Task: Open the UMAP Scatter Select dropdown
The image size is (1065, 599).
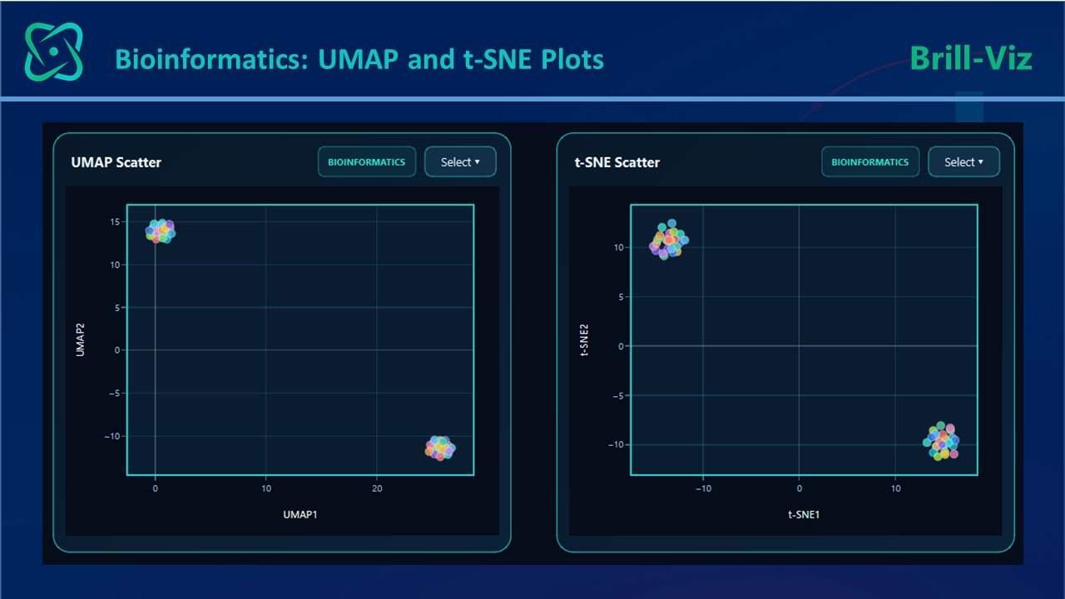Action: tap(460, 162)
